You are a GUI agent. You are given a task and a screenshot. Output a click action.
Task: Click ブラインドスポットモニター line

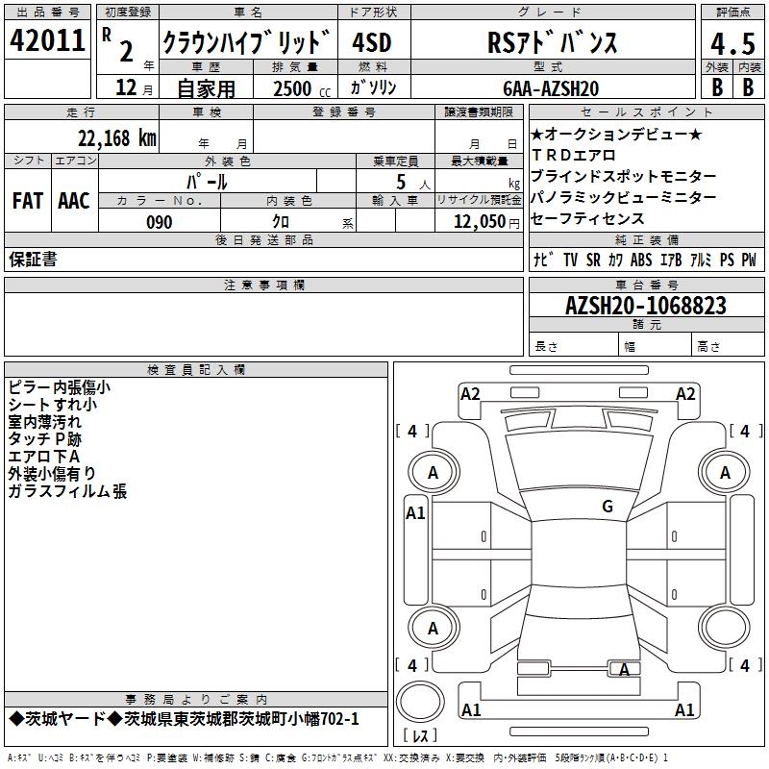[623, 176]
